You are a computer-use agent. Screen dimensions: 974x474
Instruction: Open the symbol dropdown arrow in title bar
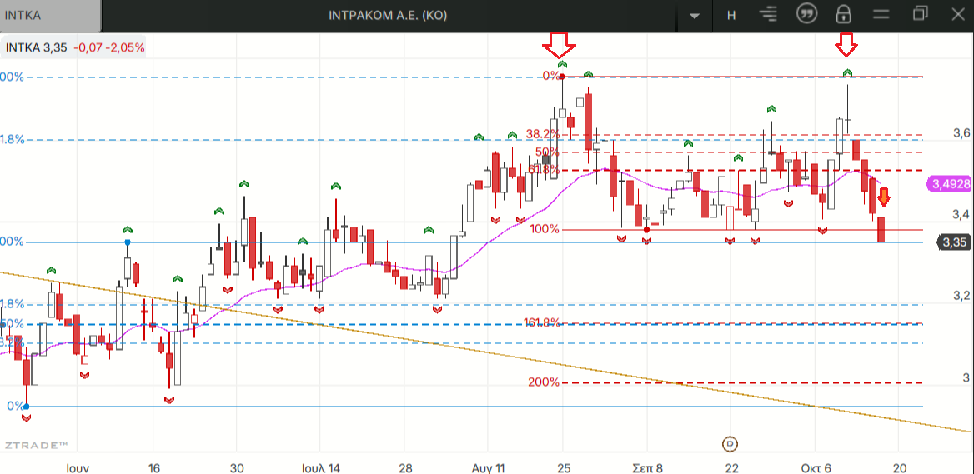pos(695,15)
